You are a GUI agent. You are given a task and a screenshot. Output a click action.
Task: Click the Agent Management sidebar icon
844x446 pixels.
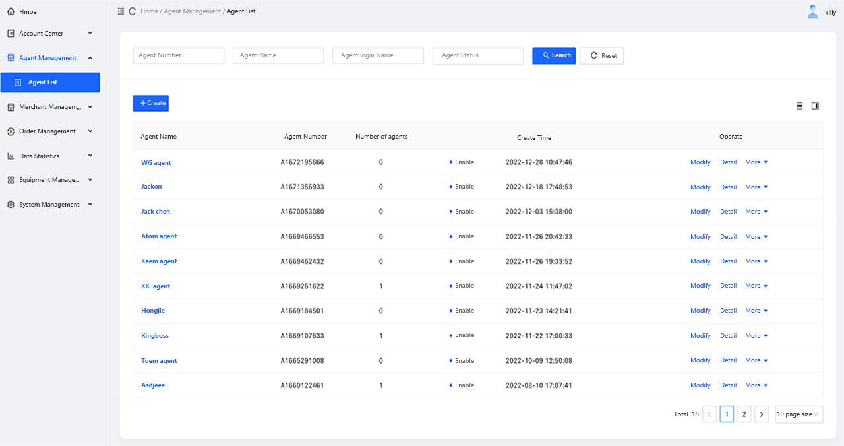(x=11, y=58)
